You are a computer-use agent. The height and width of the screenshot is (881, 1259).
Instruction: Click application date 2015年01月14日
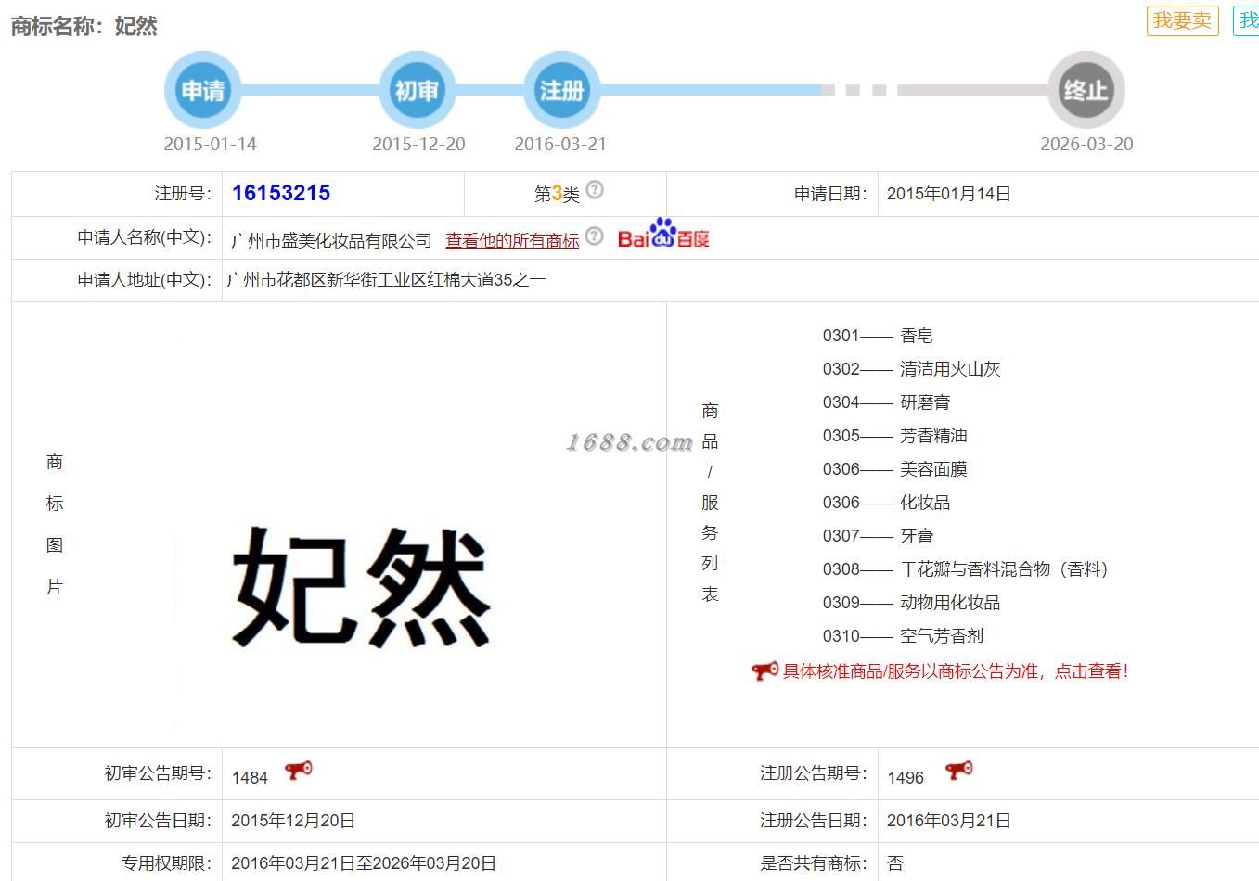[948, 194]
